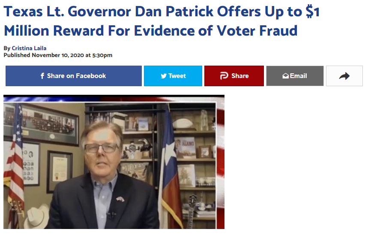Send the article using the Email button

coord(295,76)
